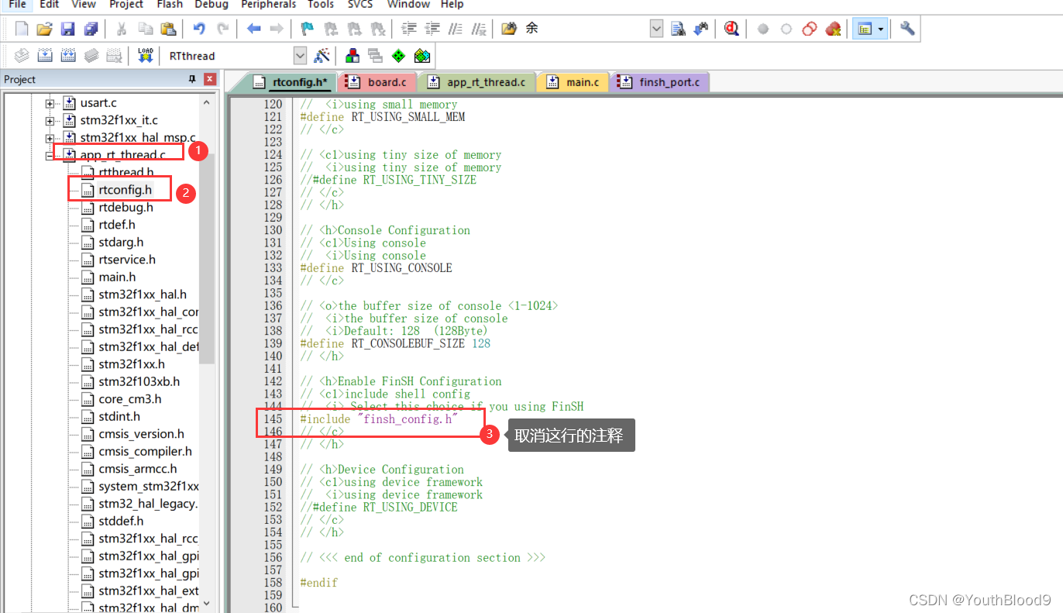Image resolution: width=1063 pixels, height=613 pixels.
Task: Open Options for Target magic wand icon
Action: (322, 56)
